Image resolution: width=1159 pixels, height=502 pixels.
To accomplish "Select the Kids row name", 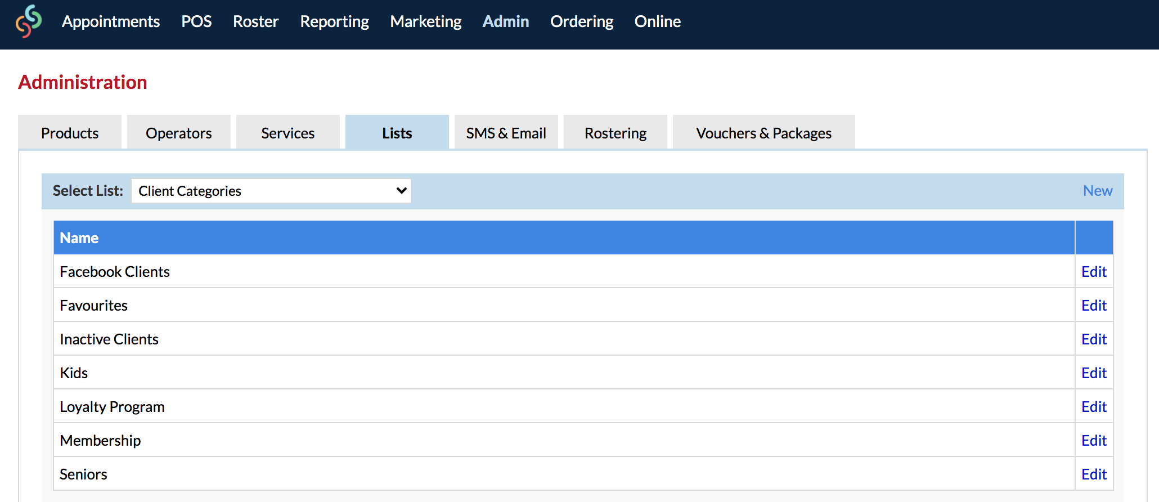I will [x=74, y=373].
